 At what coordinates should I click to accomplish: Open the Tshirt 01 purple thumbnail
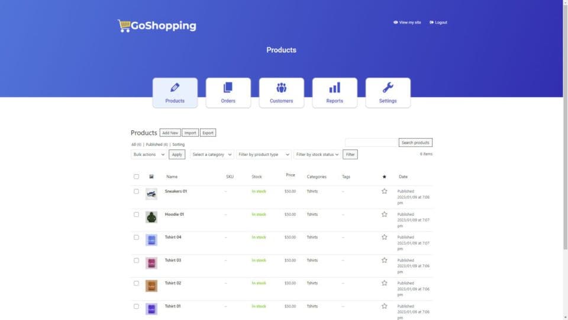click(x=151, y=309)
